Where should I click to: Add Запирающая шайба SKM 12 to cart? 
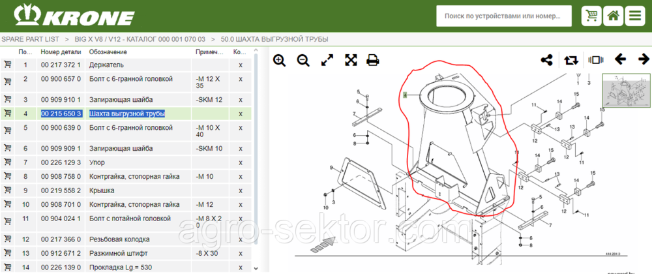tap(7, 99)
